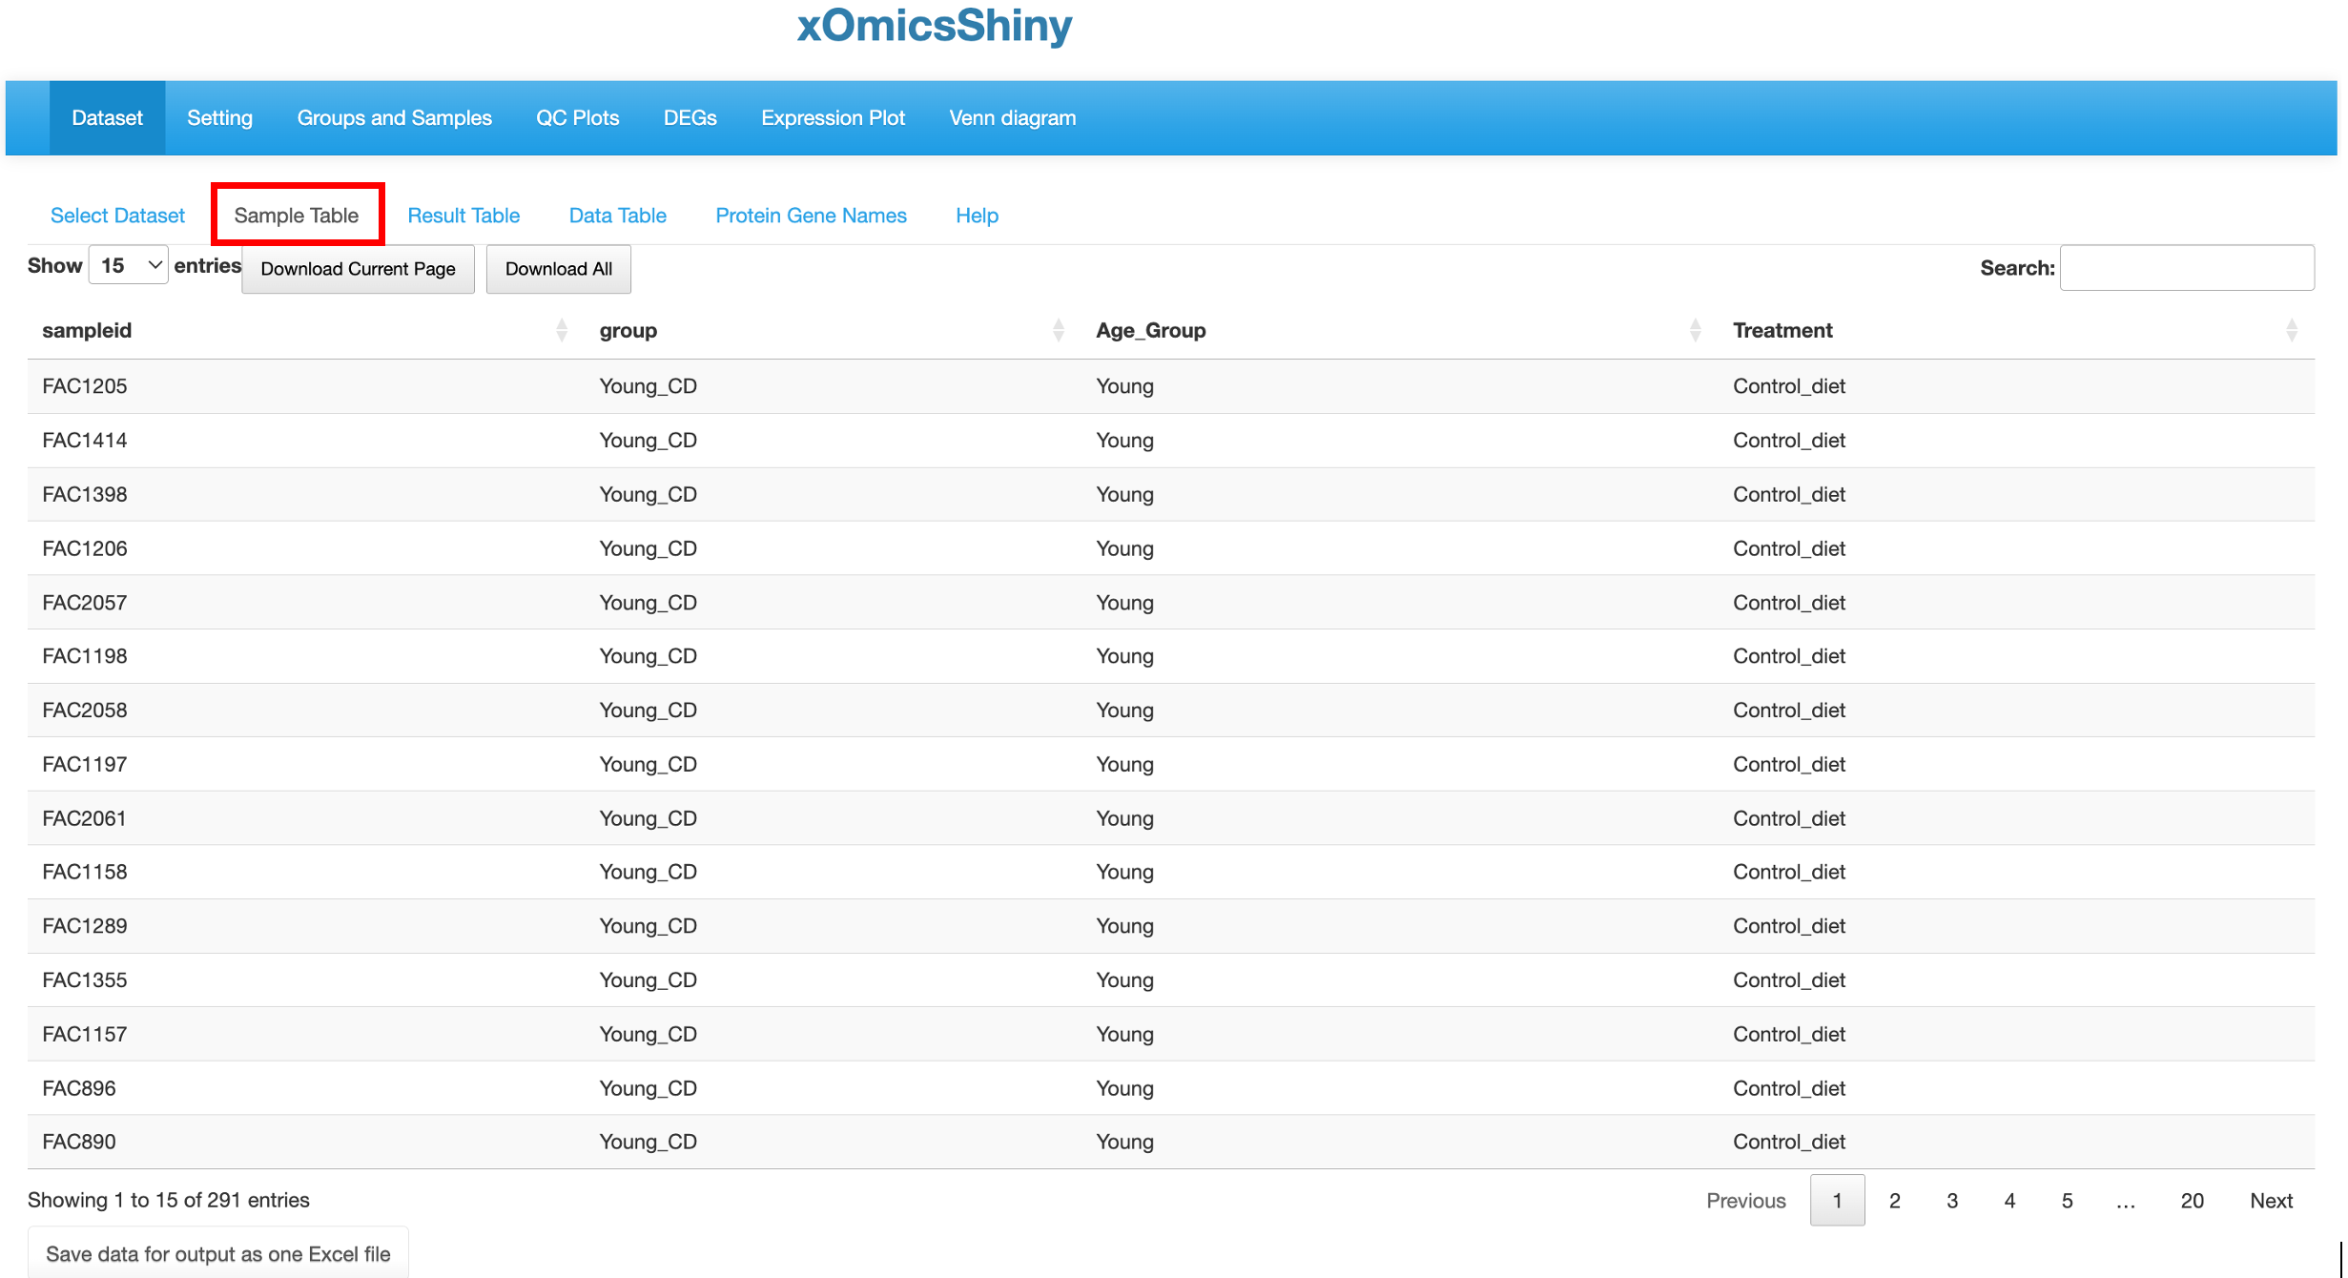
Task: Sort by group column sort arrows
Action: coord(1058,330)
